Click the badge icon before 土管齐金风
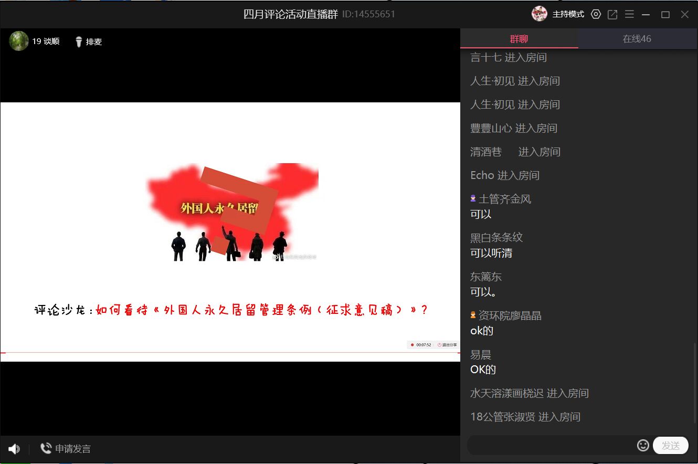The height and width of the screenshot is (464, 698). (473, 198)
